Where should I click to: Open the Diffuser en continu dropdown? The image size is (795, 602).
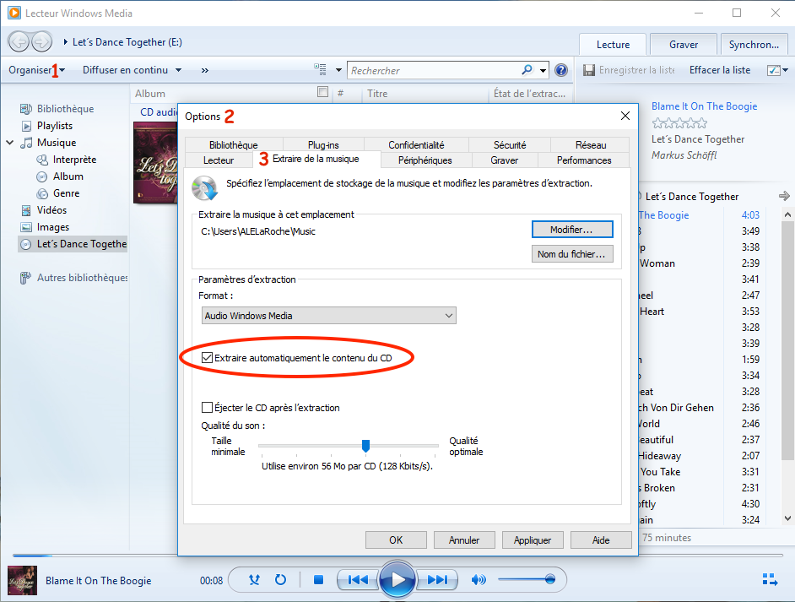pyautogui.click(x=132, y=70)
